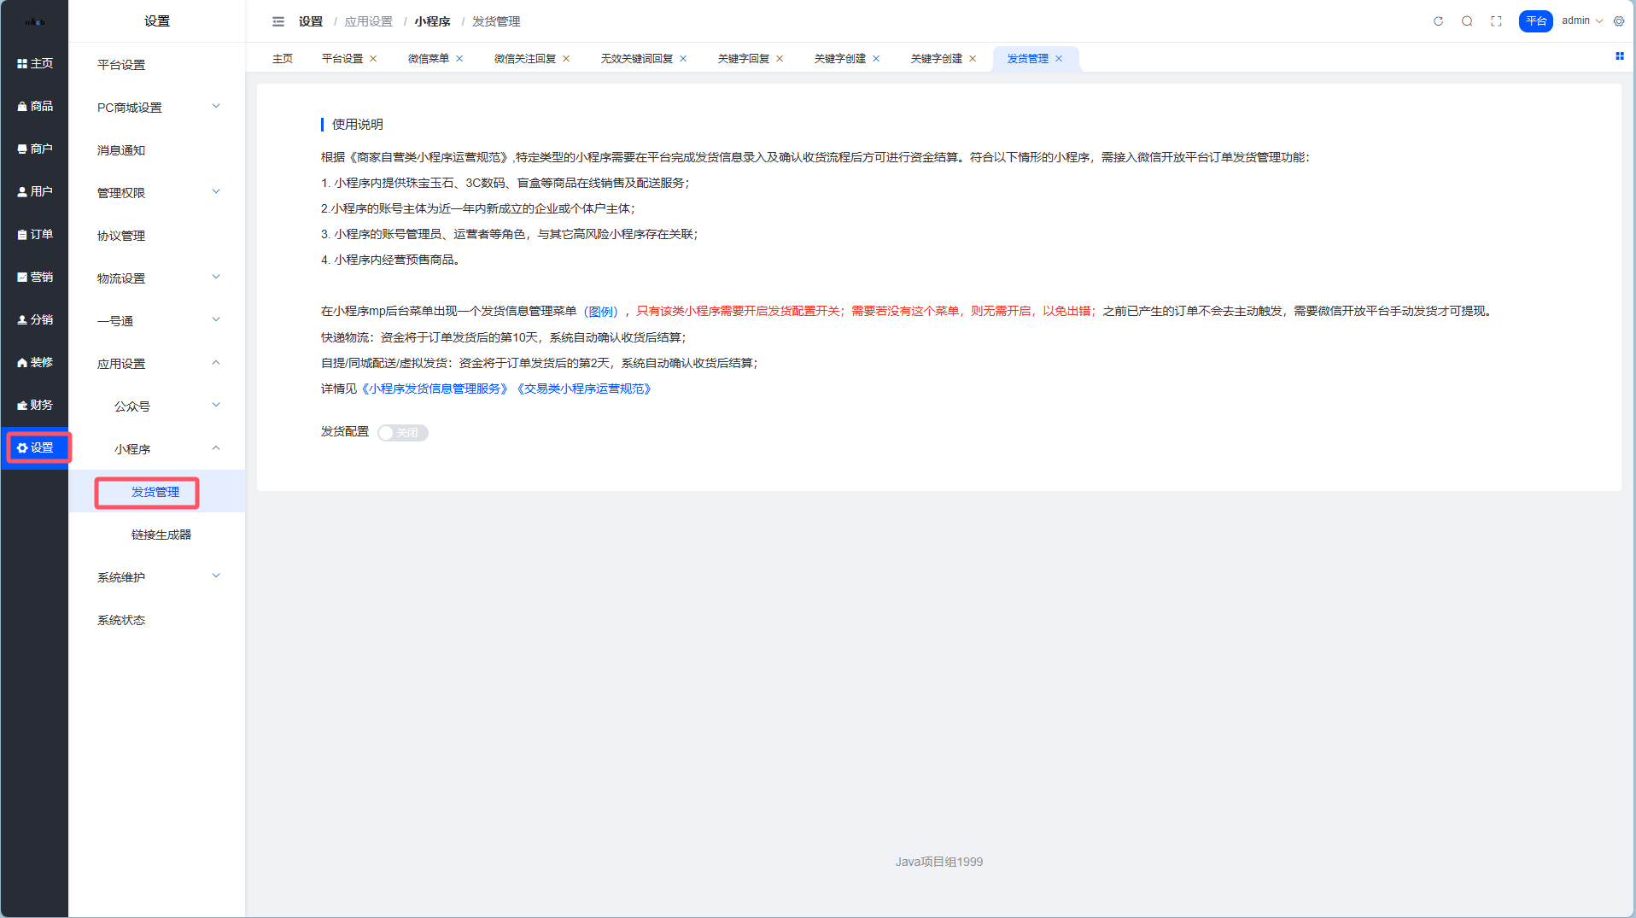This screenshot has width=1636, height=918.
Task: Open the 小程序发货信息管理服务 link
Action: click(x=435, y=389)
